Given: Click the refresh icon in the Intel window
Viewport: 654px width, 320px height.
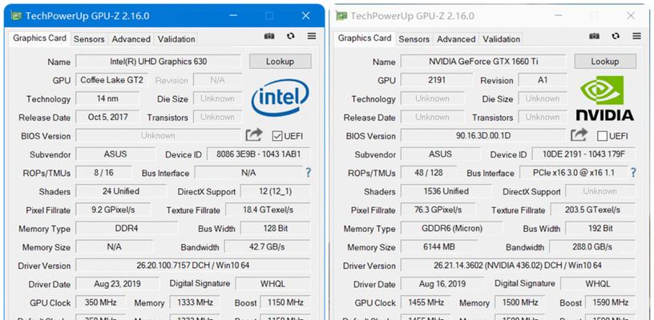Looking at the screenshot, I should [291, 37].
